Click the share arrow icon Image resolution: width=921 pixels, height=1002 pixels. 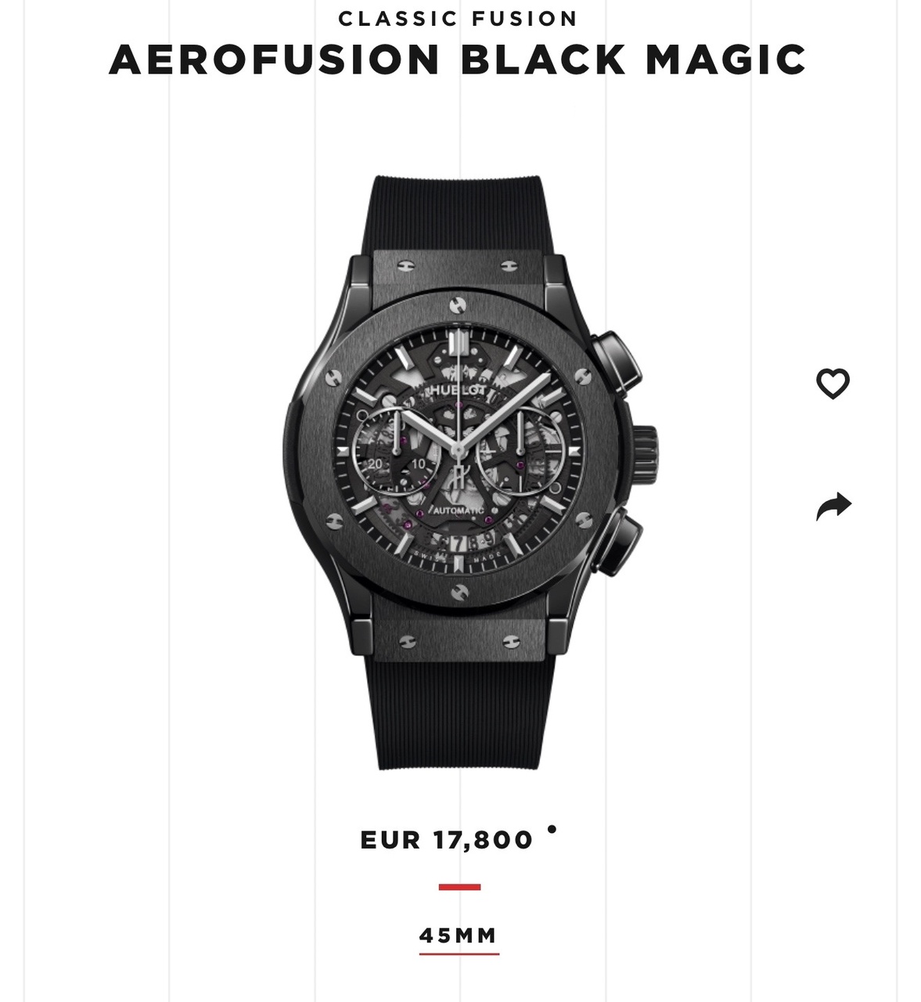click(x=833, y=506)
